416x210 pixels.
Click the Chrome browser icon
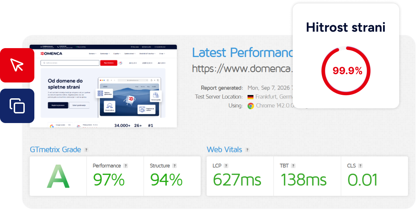tap(251, 106)
